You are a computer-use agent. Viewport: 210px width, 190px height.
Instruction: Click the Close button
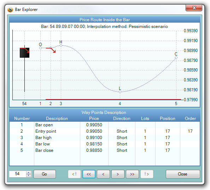point(183,174)
